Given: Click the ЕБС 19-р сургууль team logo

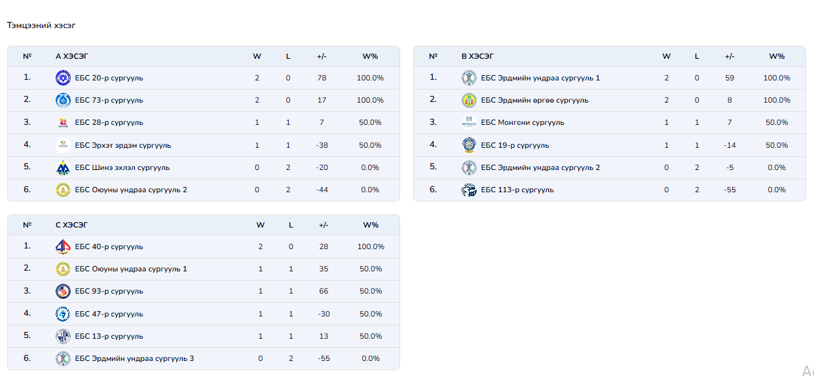Looking at the screenshot, I should click(469, 145).
